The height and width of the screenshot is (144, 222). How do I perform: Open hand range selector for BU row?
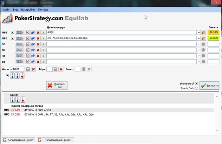(x=20, y=50)
